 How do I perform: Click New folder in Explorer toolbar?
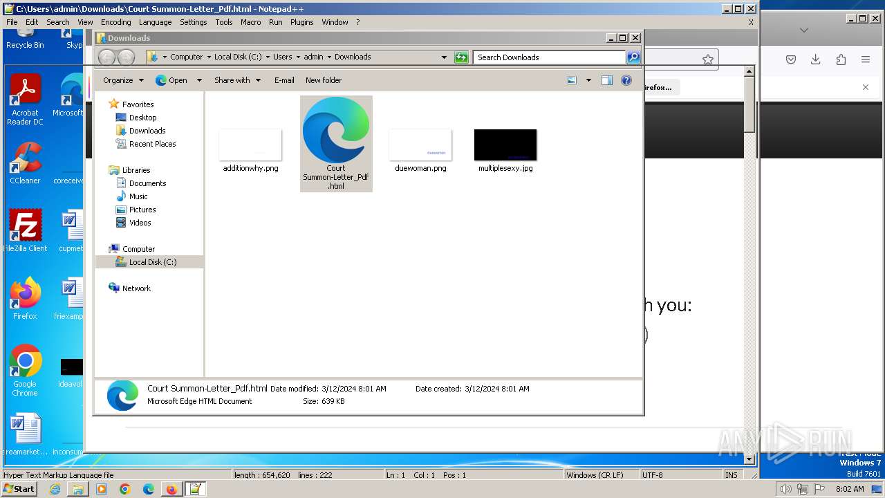(x=324, y=80)
